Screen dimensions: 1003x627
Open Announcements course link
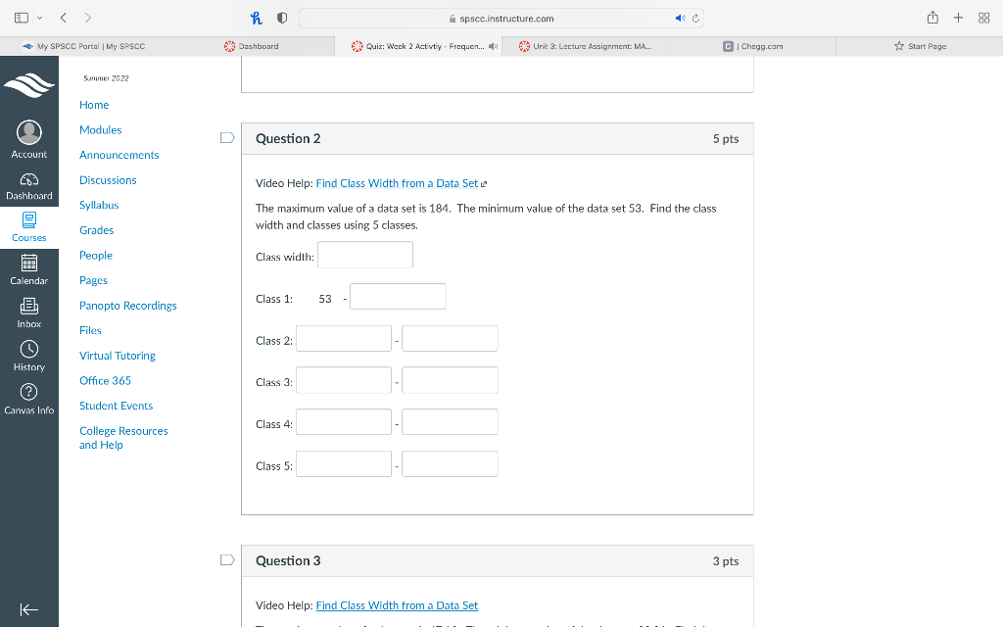point(119,155)
